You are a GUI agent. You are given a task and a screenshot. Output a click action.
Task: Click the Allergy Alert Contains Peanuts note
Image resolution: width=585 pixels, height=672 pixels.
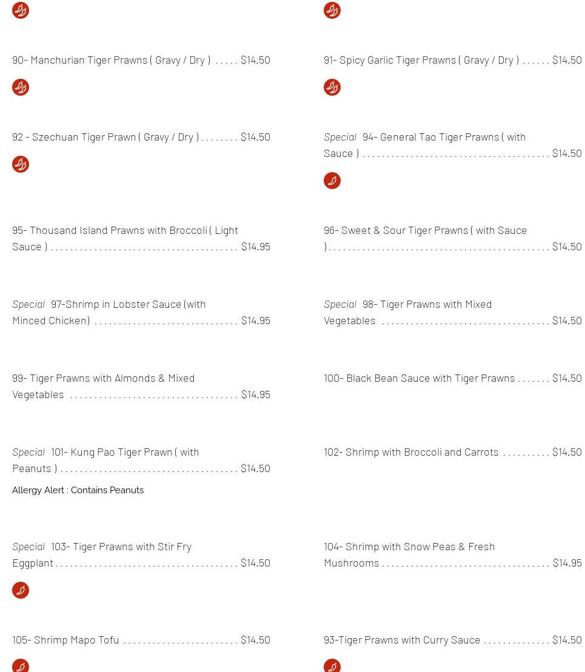point(78,490)
